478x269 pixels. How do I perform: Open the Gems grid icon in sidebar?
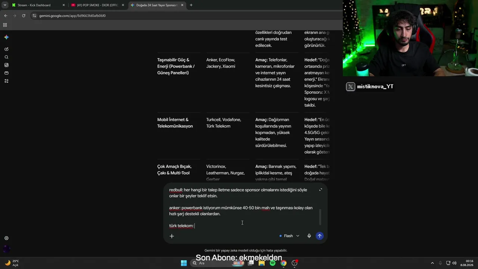pos(6,81)
